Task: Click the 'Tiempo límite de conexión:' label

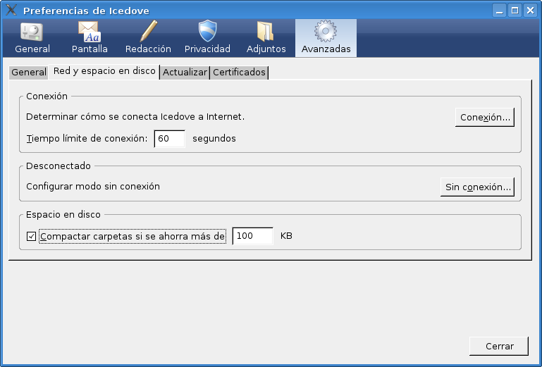Action: [x=87, y=139]
